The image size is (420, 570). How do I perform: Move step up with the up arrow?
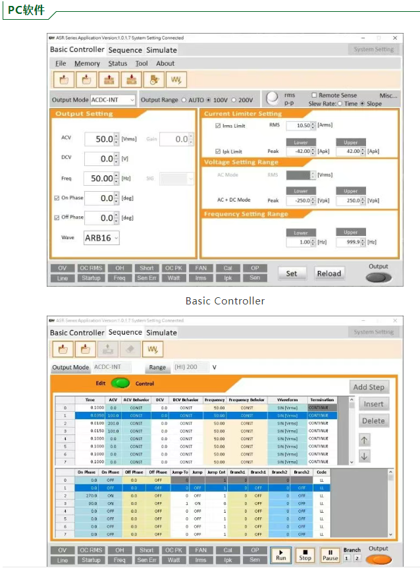click(x=365, y=440)
